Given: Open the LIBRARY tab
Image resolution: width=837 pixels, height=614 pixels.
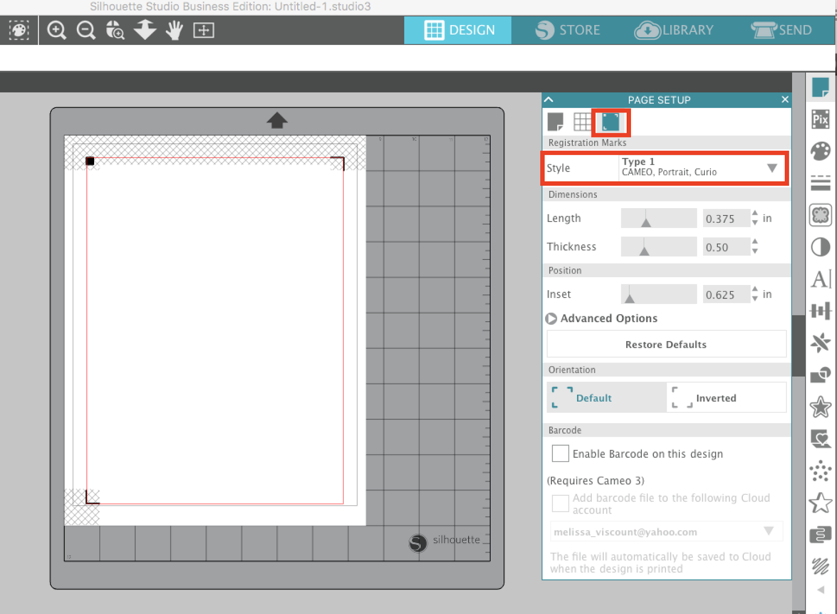Looking at the screenshot, I should 674,30.
